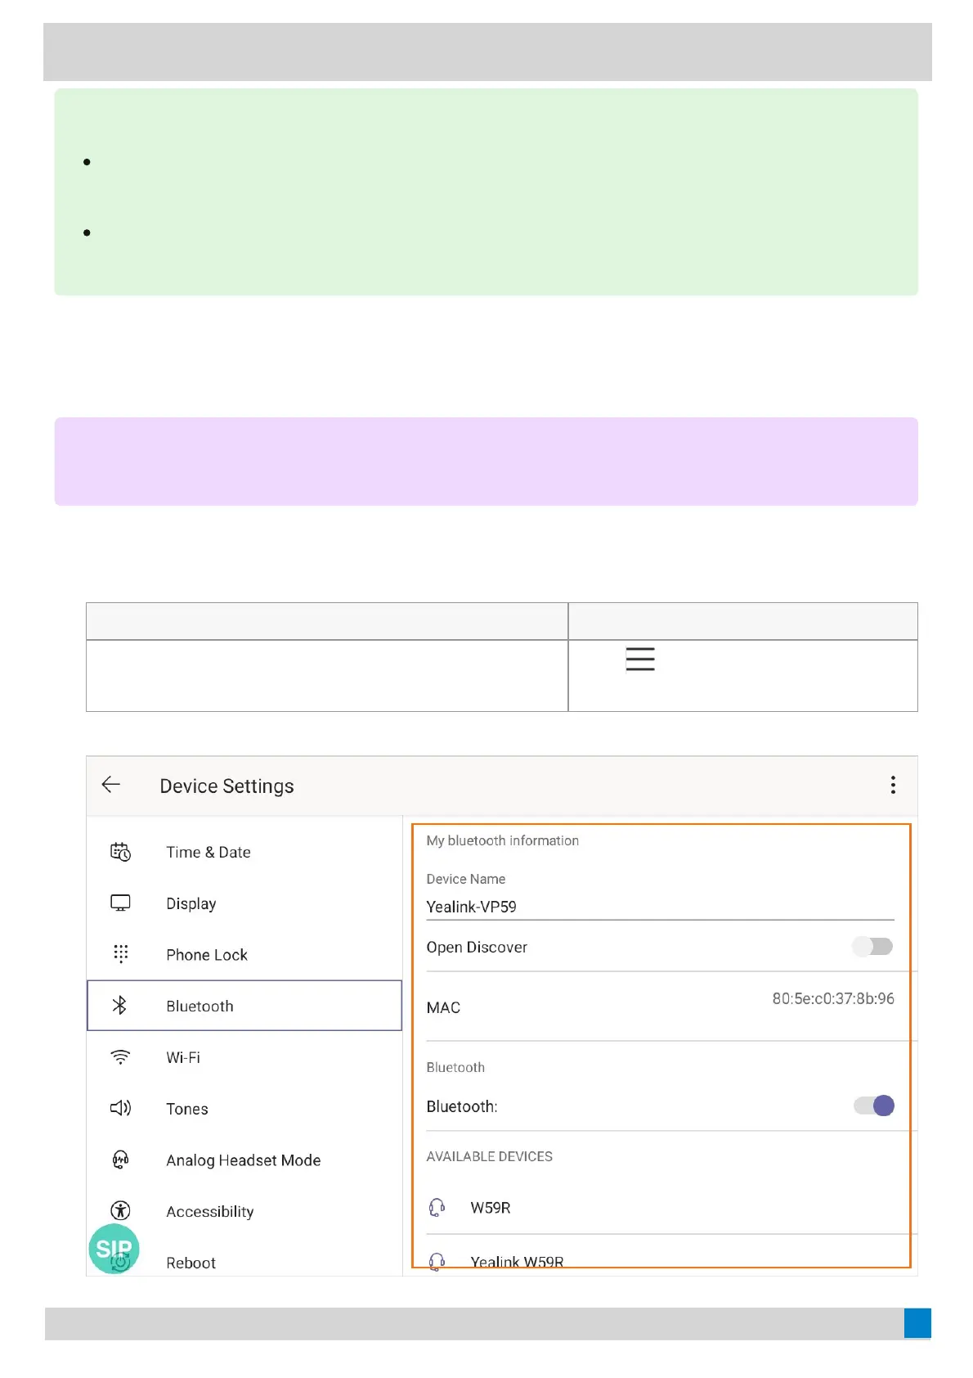Connect to the Yealink W59R device
Image resolution: width=973 pixels, height=1378 pixels.
click(x=517, y=1261)
